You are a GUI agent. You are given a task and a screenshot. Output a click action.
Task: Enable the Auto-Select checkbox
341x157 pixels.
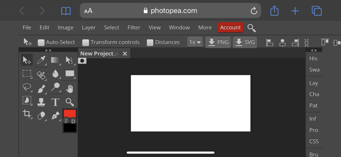pyautogui.click(x=41, y=42)
